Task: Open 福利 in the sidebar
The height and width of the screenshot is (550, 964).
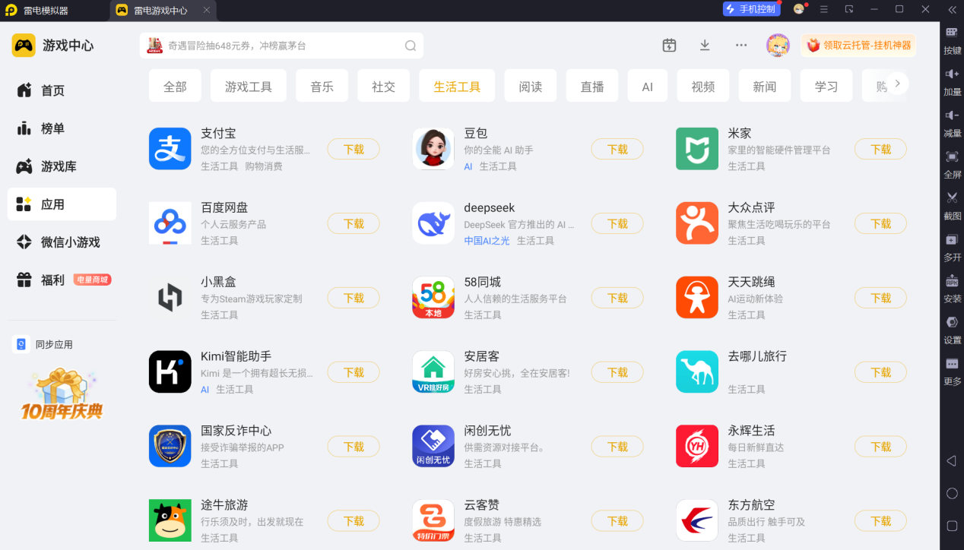Action: (x=62, y=280)
